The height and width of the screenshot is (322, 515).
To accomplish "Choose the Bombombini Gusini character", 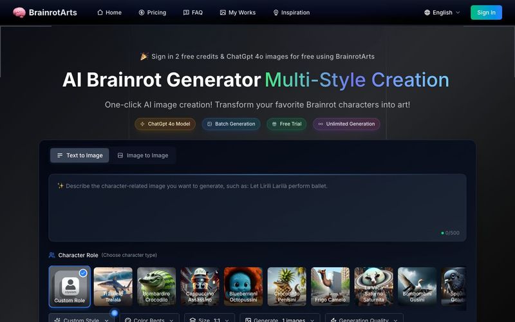I will [x=417, y=287].
